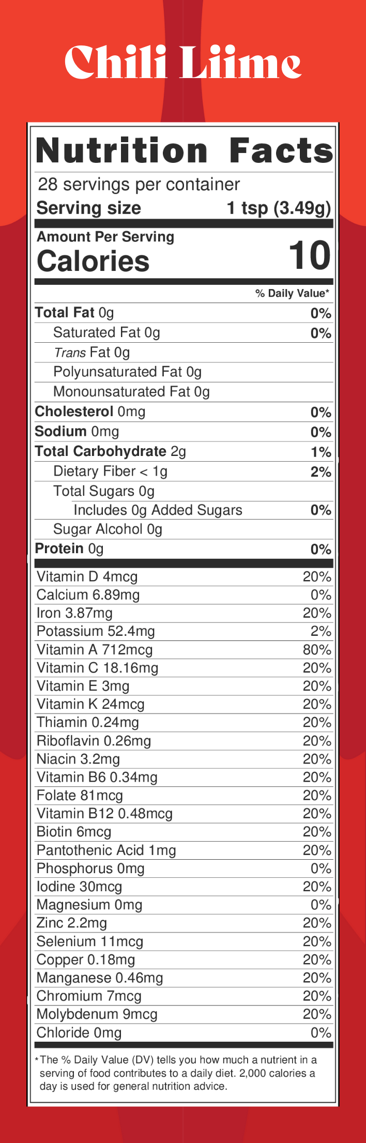Click the Dietary Fiber 2% value
366x1143 pixels.
[321, 471]
